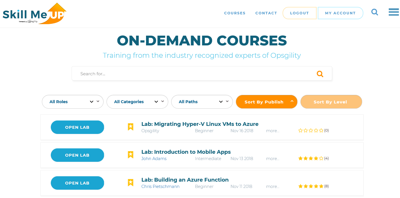Open the hamburger menu icon
Viewport: 400px width, 198px height.
click(394, 12)
